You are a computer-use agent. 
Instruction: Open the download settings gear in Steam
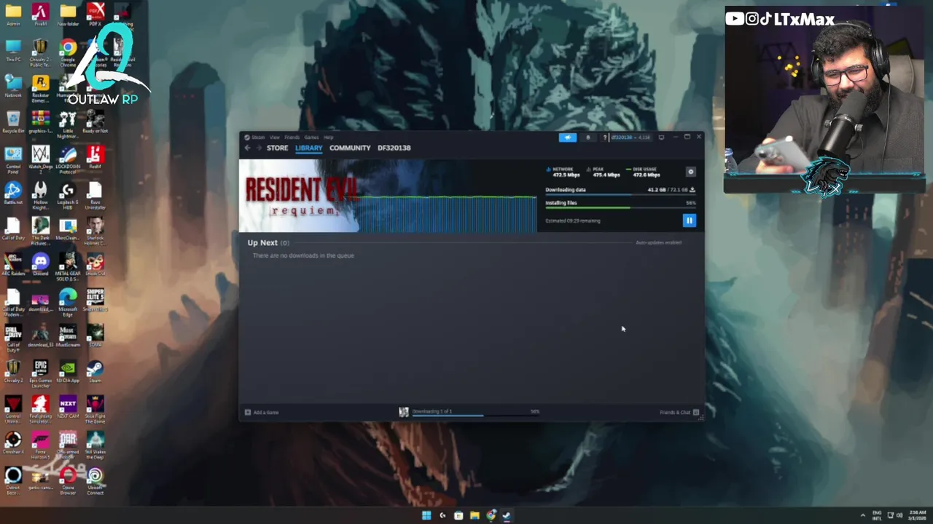tap(691, 172)
